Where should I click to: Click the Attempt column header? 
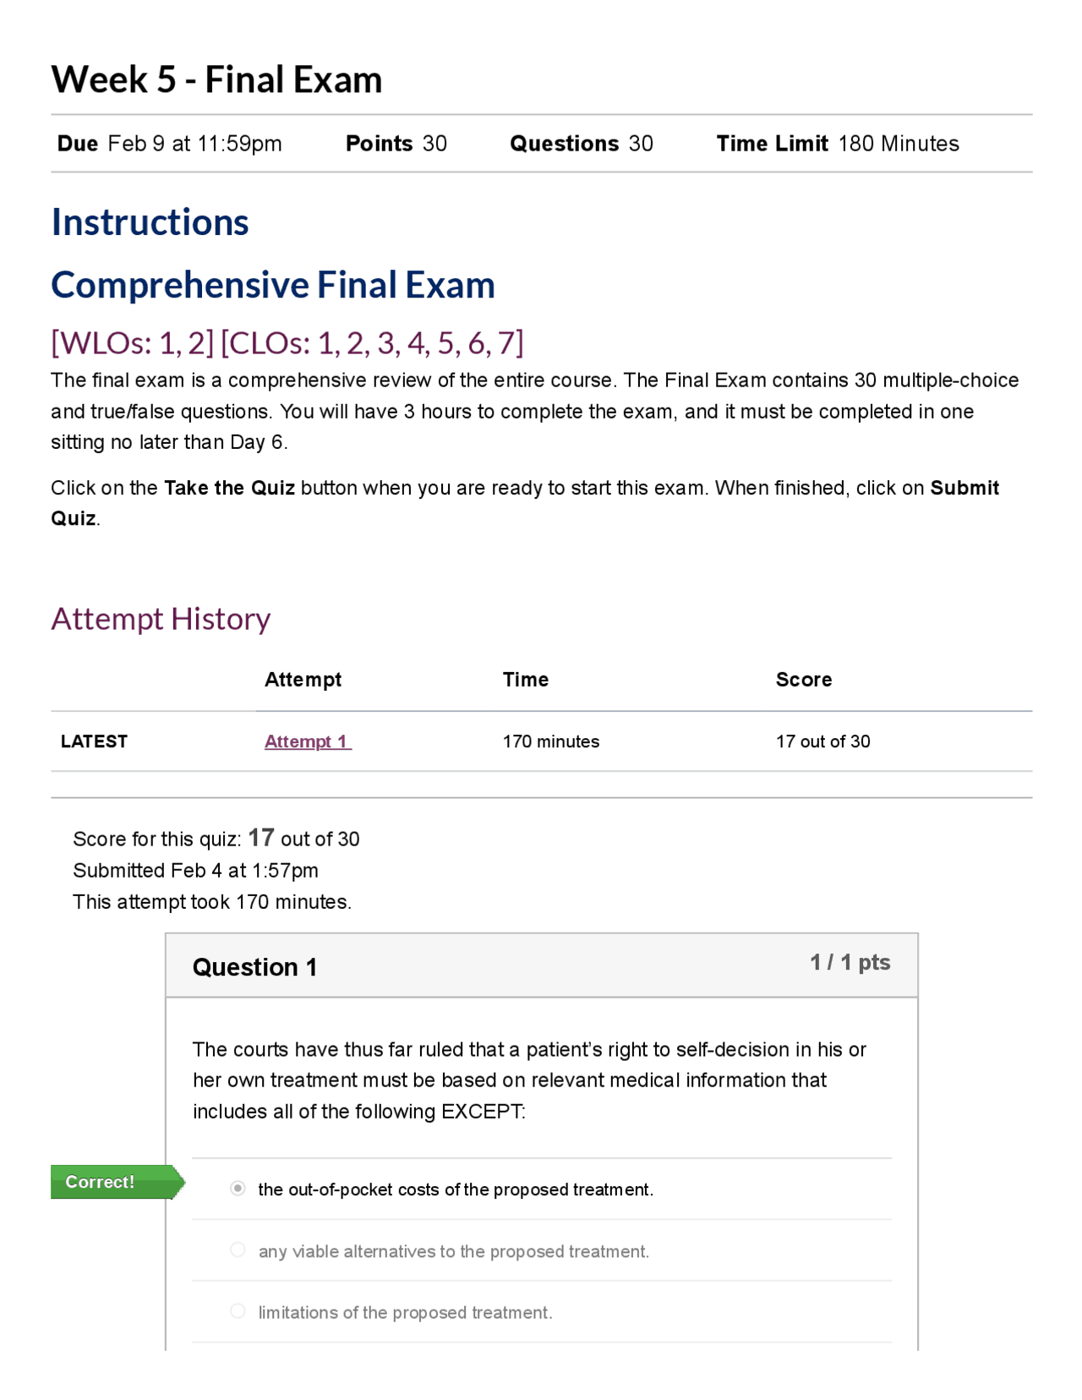pos(303,679)
